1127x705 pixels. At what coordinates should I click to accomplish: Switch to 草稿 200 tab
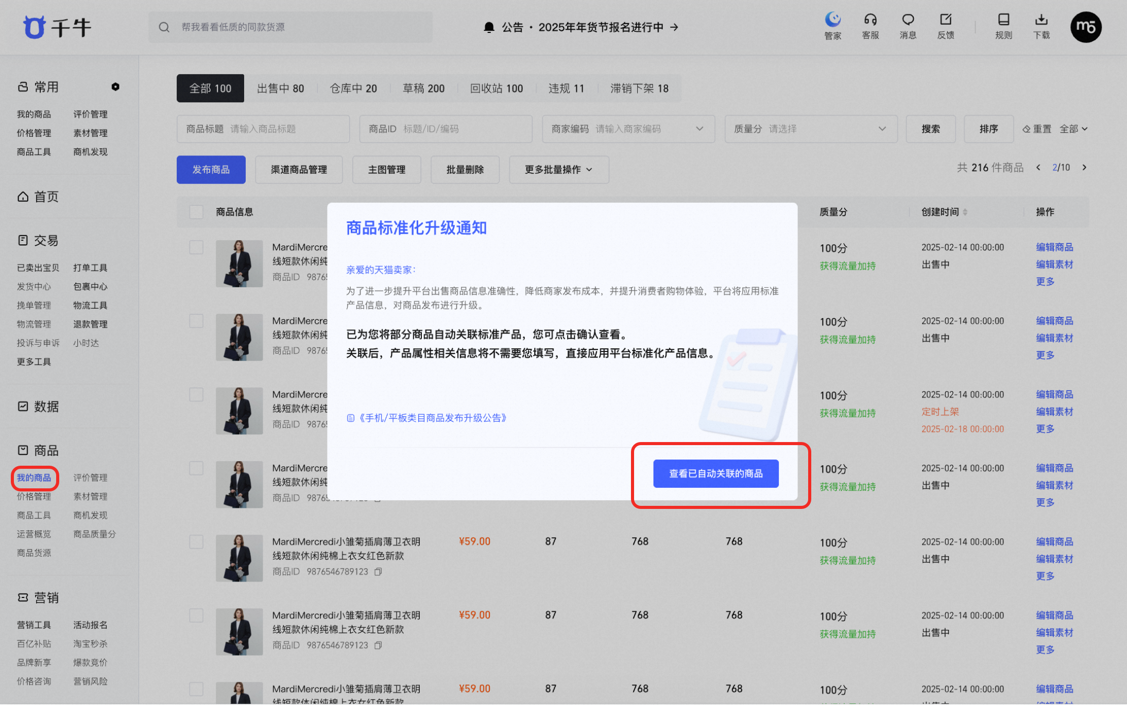423,88
